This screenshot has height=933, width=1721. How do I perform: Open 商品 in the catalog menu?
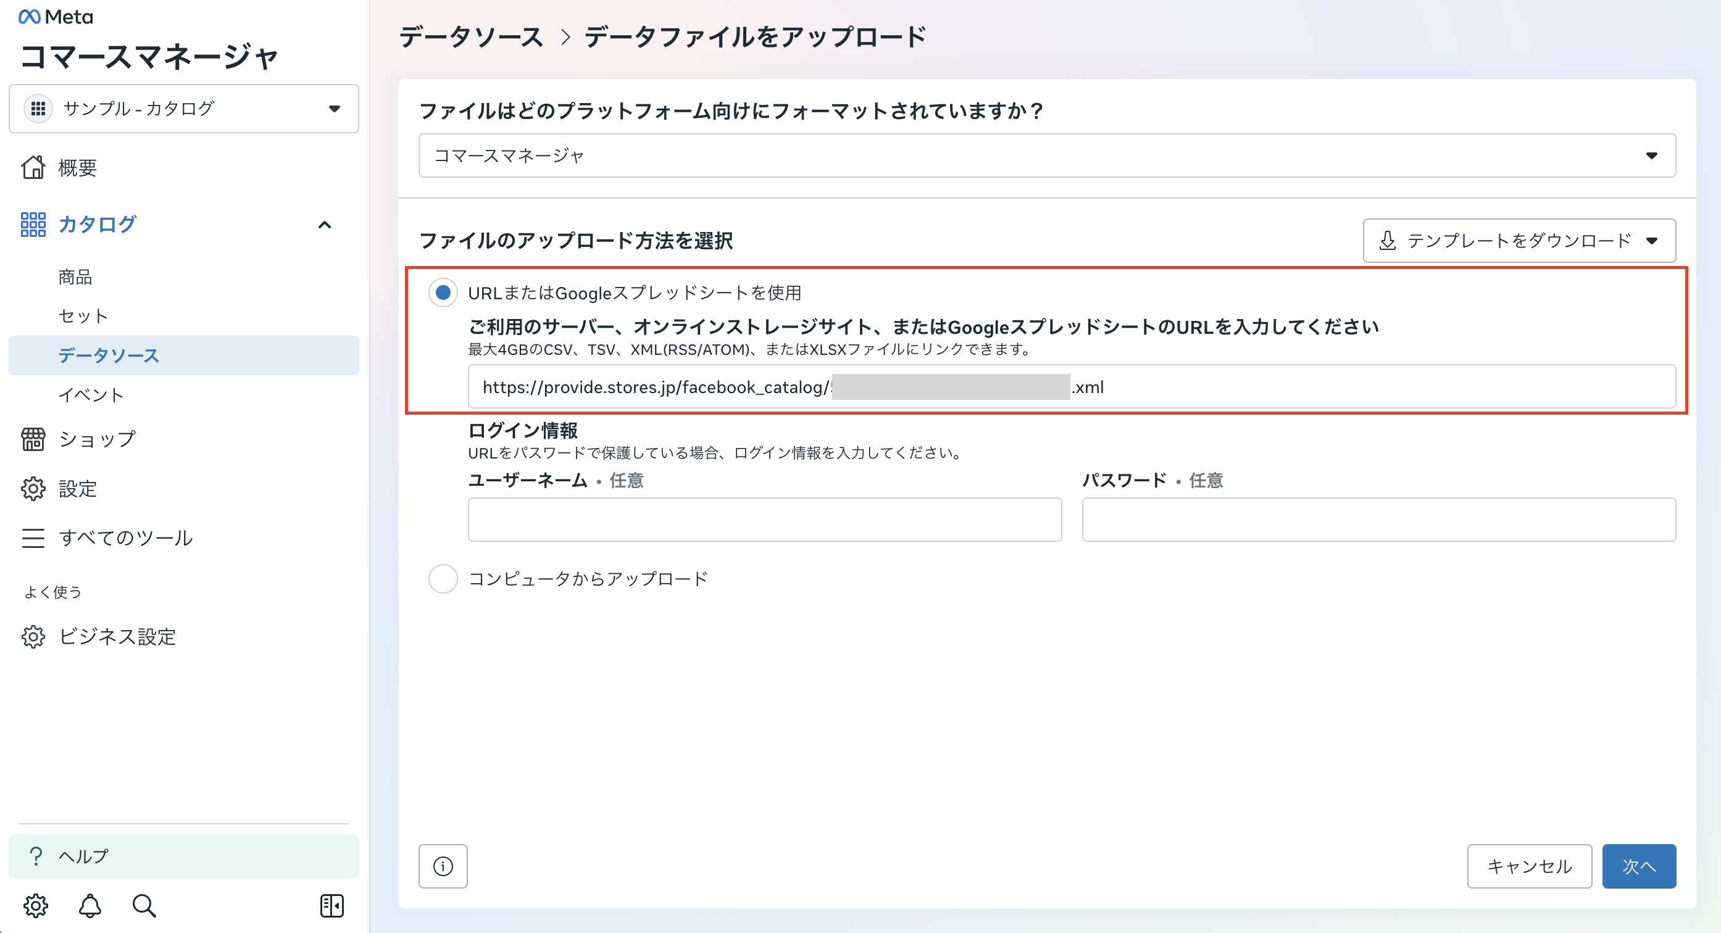pyautogui.click(x=75, y=276)
